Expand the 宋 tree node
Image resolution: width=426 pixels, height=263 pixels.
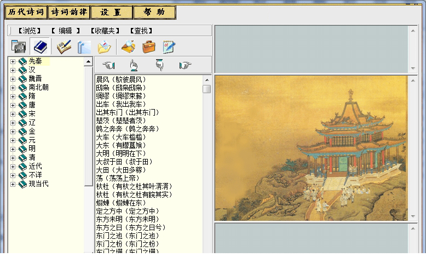pyautogui.click(x=13, y=114)
